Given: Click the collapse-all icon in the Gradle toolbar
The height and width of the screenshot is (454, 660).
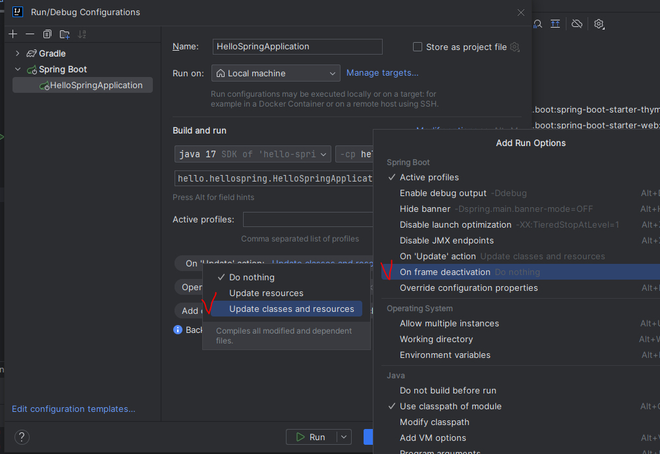Looking at the screenshot, I should (555, 24).
